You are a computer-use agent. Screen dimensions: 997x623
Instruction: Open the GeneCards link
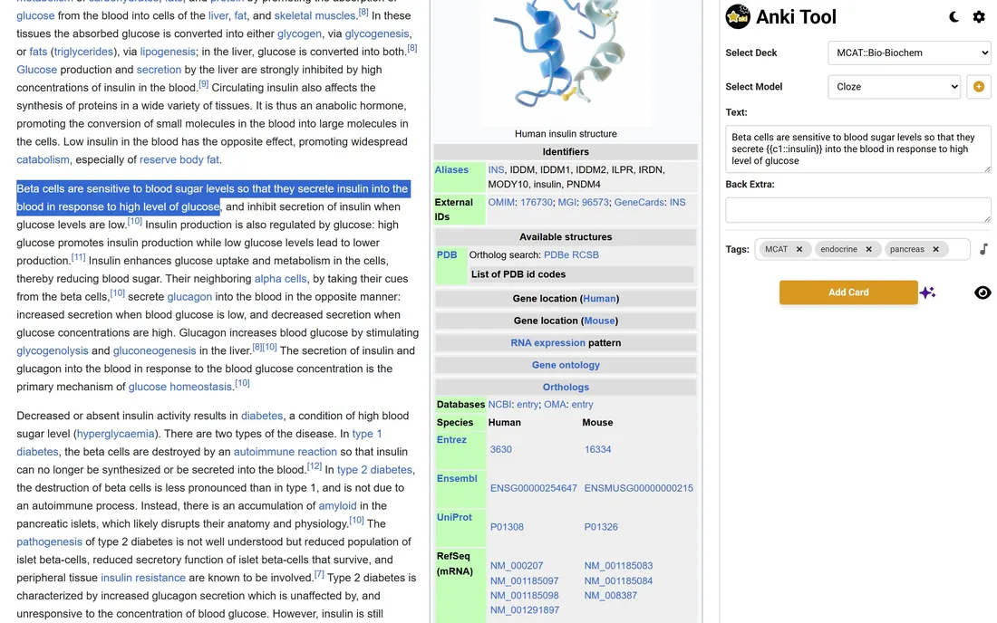(639, 202)
